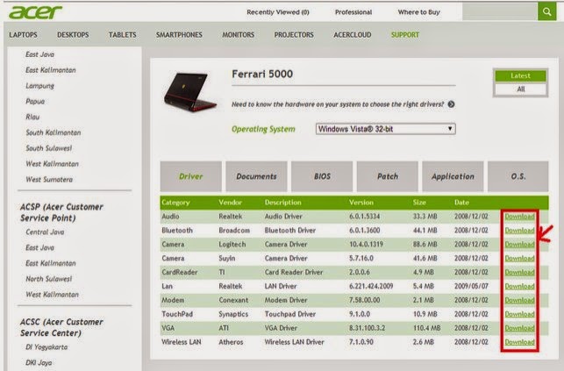564x371 pixels.
Task: Download the Broadcom Bluetooth Driver
Action: pyautogui.click(x=519, y=231)
